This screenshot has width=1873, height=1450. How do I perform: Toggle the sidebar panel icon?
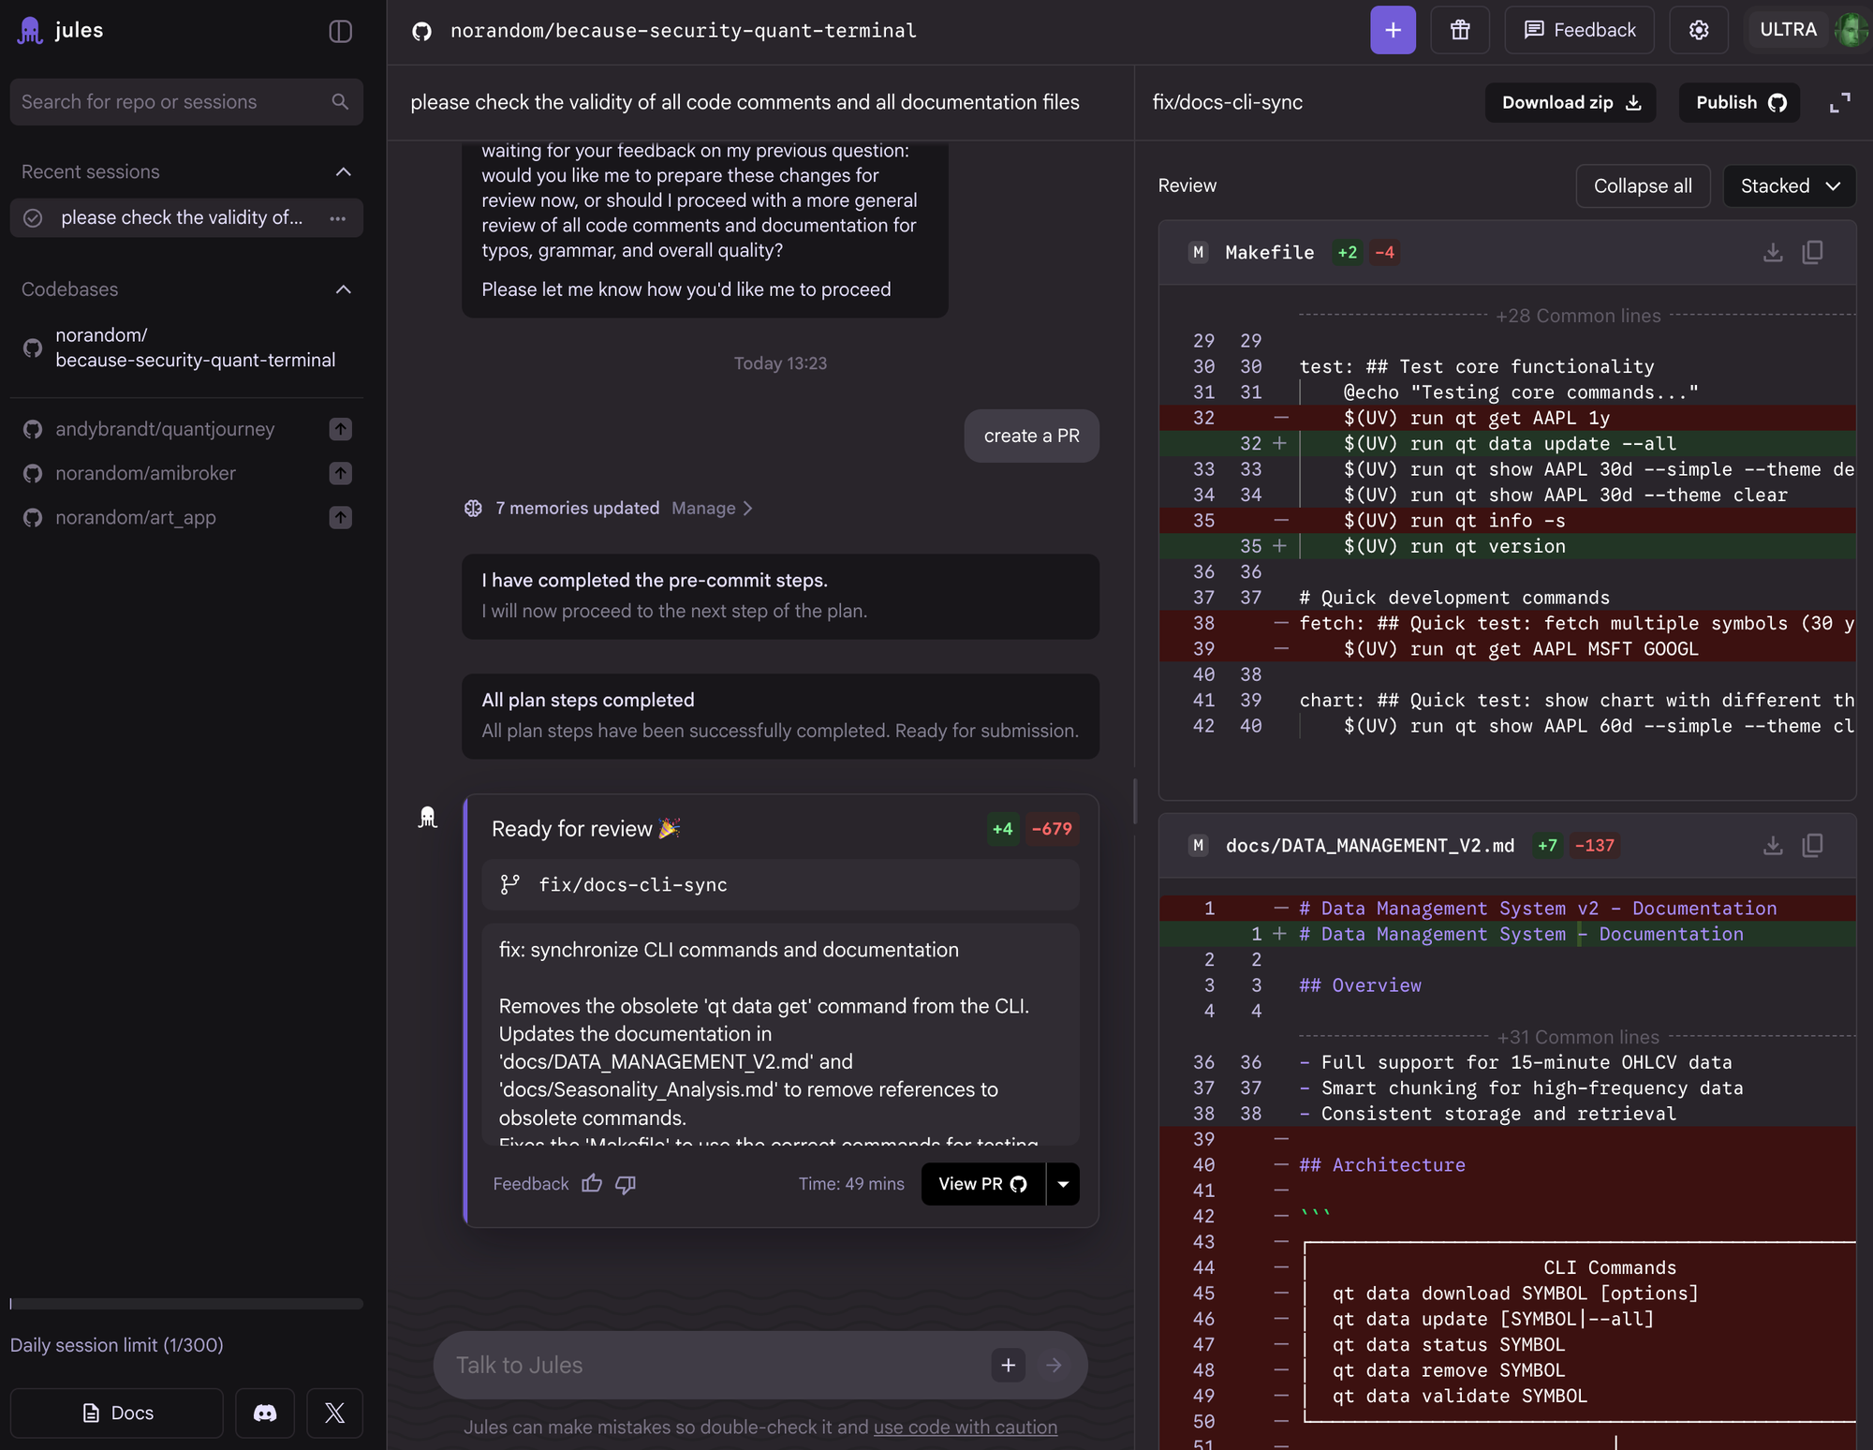[x=340, y=31]
